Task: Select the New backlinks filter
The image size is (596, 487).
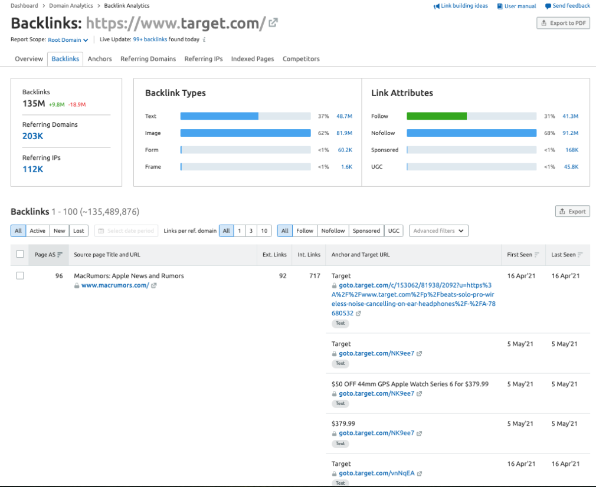Action: 59,231
